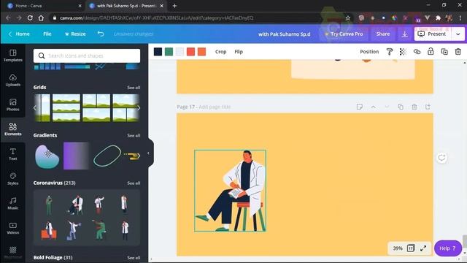The height and width of the screenshot is (263, 467).
Task: Open the Styles panel
Action: coord(13,179)
